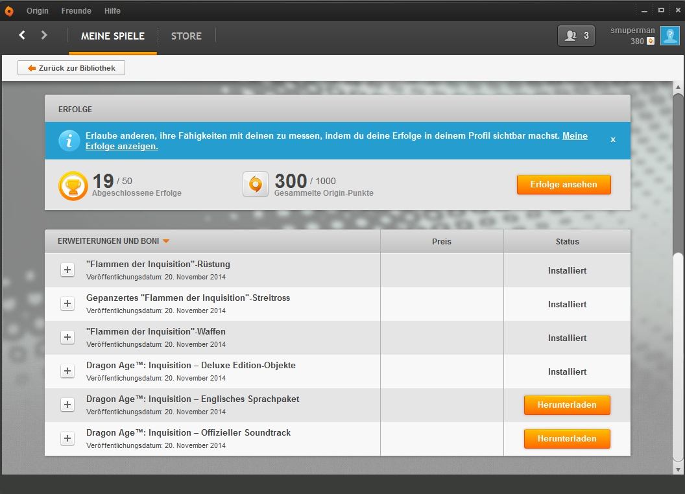Click the gold trophy achievements icon
The height and width of the screenshot is (494, 685).
[73, 186]
